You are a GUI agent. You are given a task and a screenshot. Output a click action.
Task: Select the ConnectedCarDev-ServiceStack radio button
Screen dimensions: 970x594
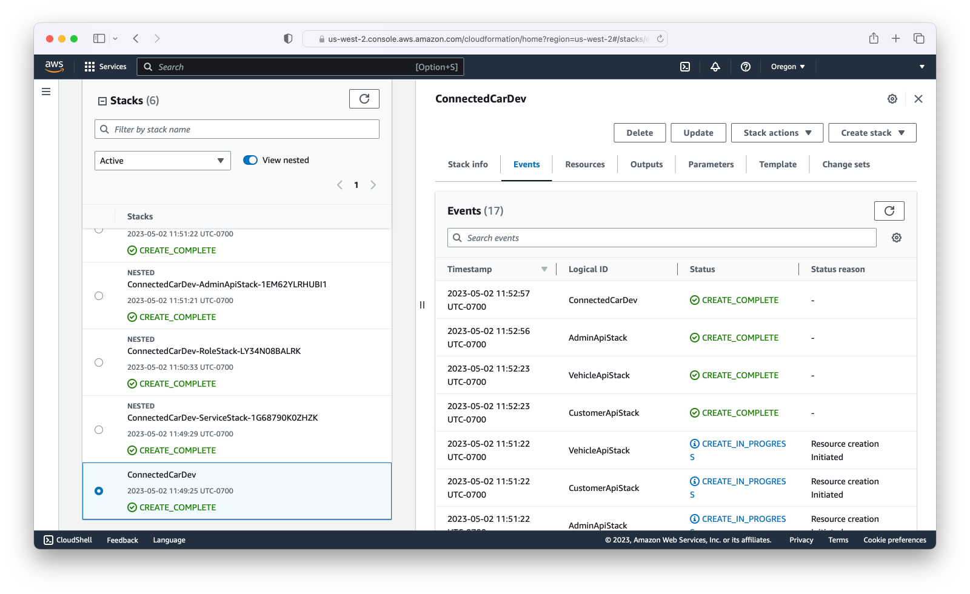click(x=99, y=430)
